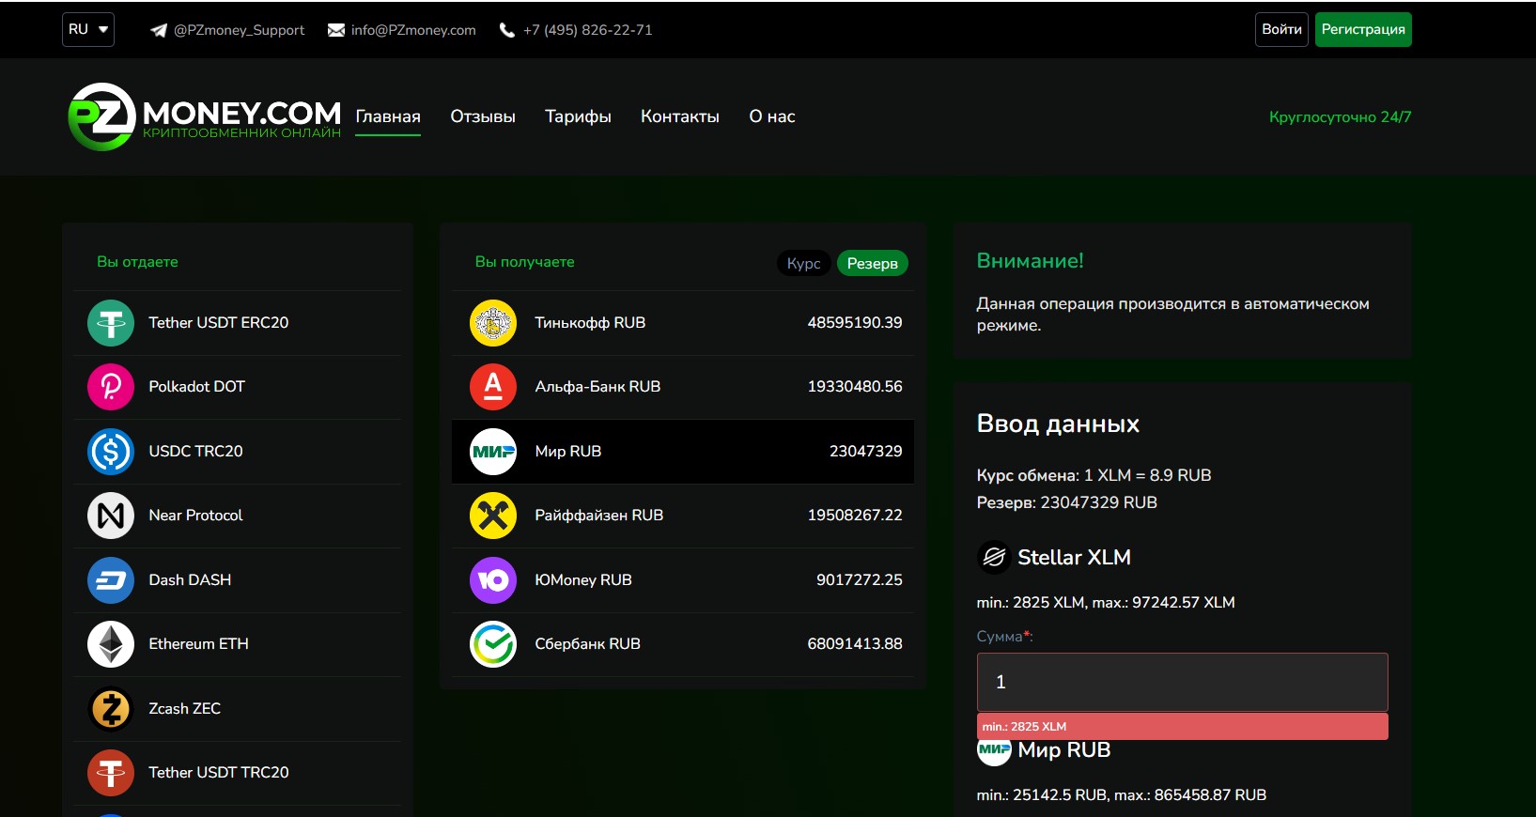
Task: Open the Отзывы menu page
Action: 483,117
